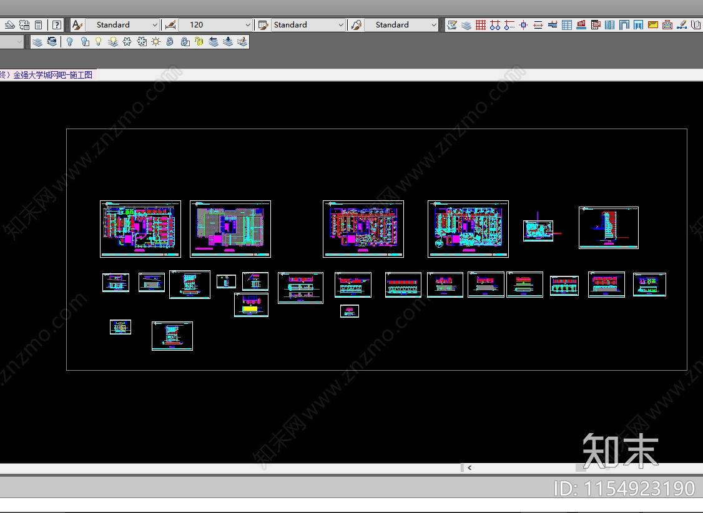Click the red m² area icon
703x513 pixels.
(581, 25)
